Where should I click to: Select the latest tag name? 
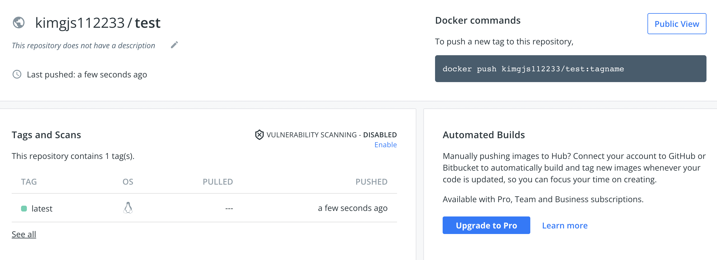pos(42,209)
